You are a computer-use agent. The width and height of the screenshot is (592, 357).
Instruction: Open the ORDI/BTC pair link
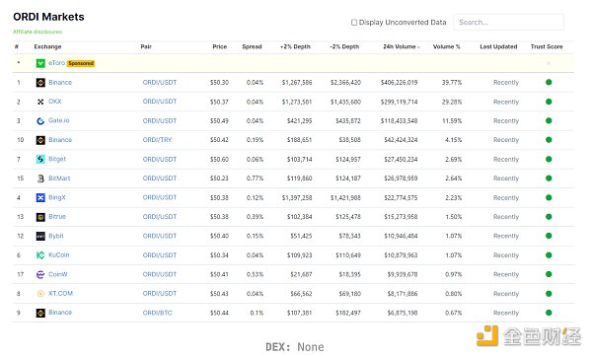(158, 313)
